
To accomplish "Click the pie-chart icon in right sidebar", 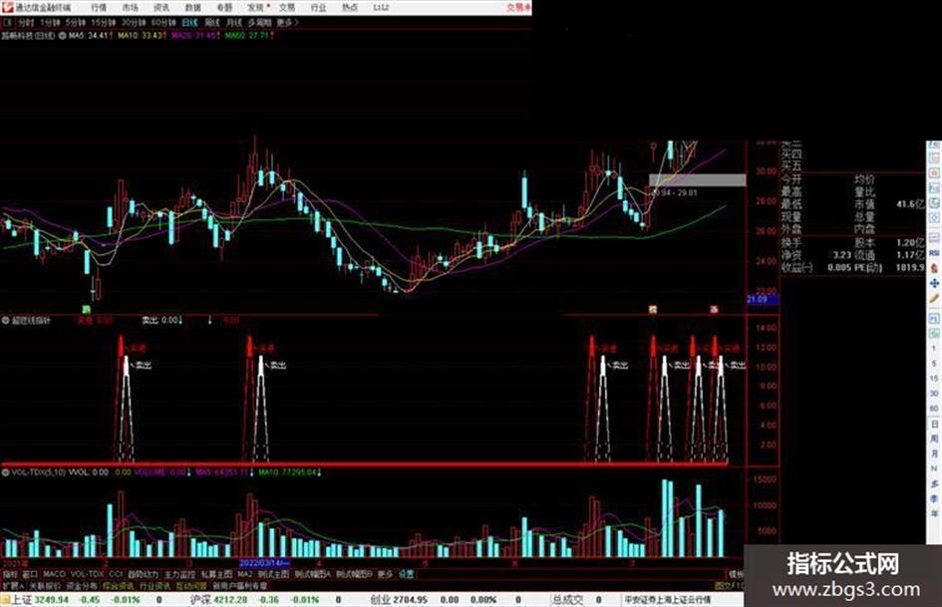I will point(934,203).
